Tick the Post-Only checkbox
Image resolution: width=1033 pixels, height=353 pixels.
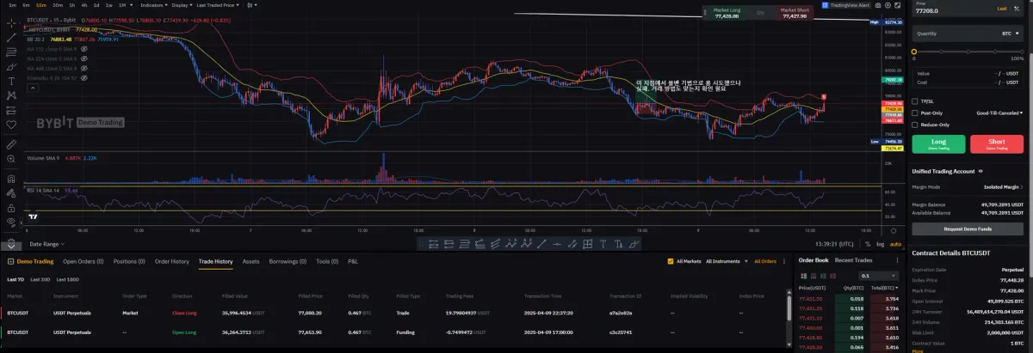916,113
